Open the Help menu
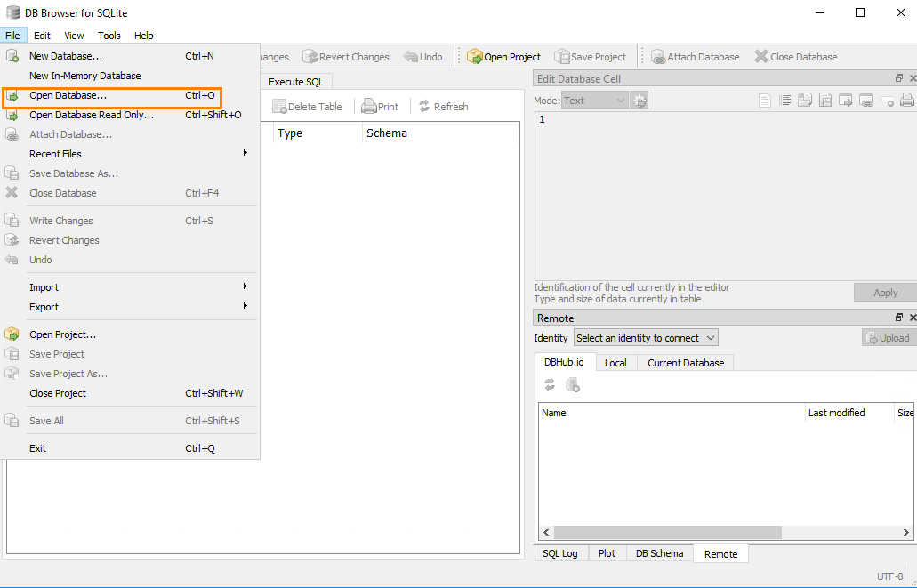 [144, 36]
